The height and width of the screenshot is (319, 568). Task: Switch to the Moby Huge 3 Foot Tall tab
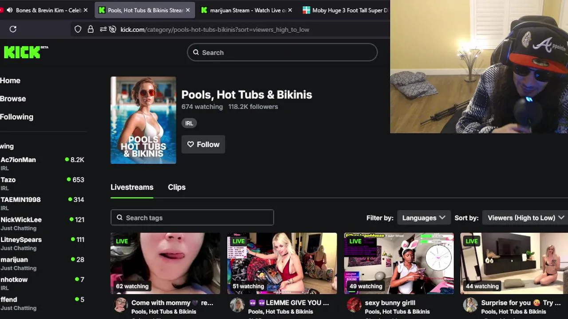[x=345, y=10]
